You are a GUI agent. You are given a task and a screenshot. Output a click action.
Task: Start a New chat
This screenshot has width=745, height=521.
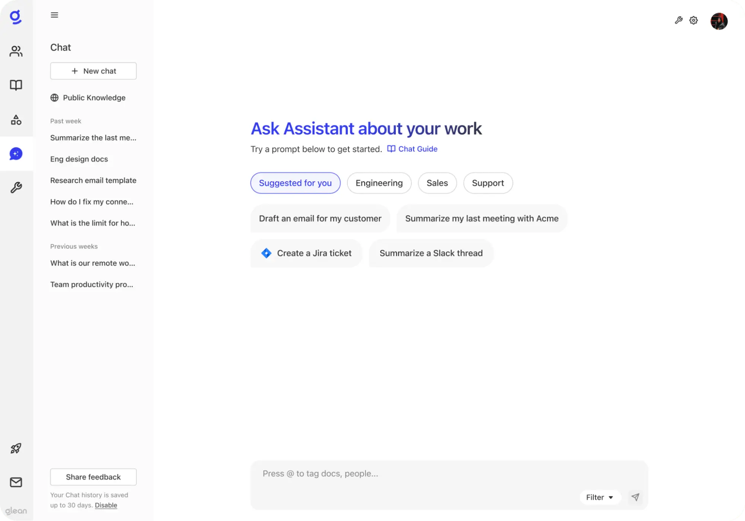pos(93,71)
